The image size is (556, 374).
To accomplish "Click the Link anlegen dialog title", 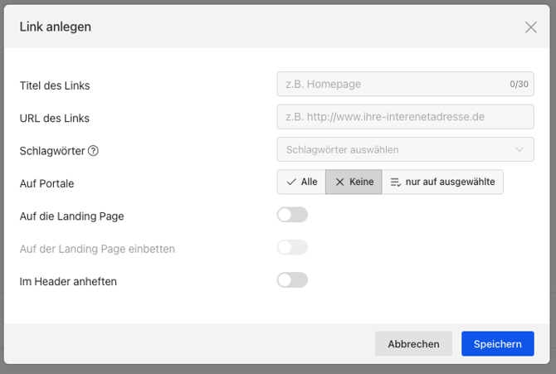I will 56,27.
